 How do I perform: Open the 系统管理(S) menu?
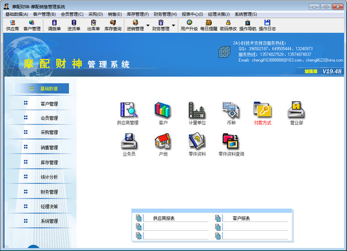click(246, 14)
